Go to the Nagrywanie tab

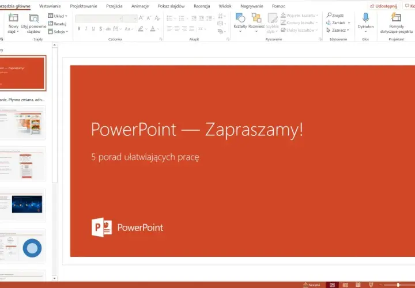[x=252, y=6]
